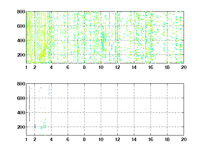Click the long red vertical streak in lower plot
This screenshot has height=152, width=203.
[x=29, y=103]
